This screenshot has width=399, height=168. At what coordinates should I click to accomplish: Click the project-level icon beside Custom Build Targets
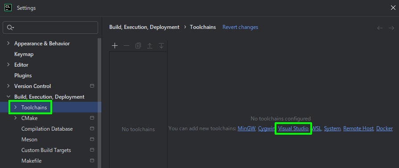click(x=92, y=150)
